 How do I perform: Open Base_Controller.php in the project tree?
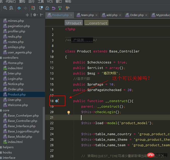[x=22, y=121]
